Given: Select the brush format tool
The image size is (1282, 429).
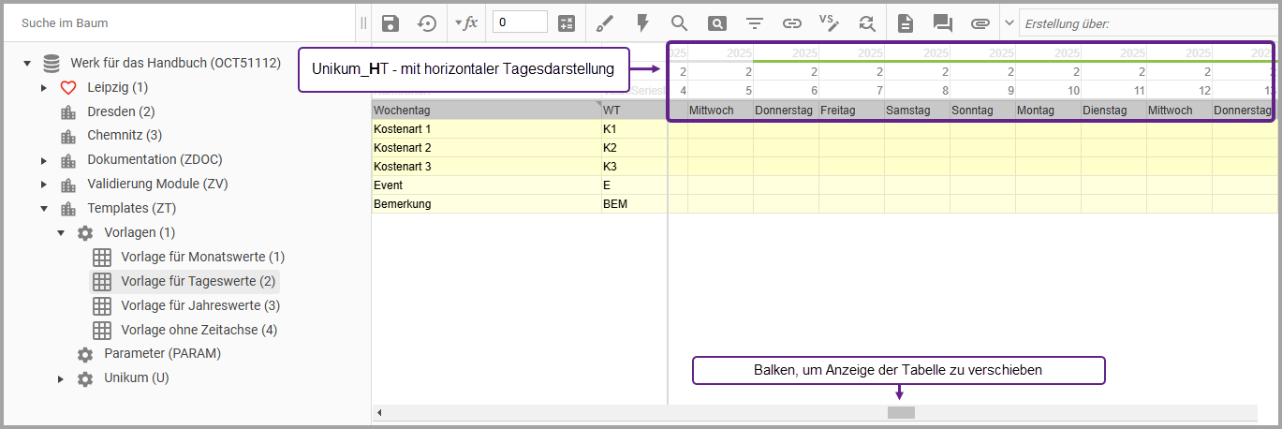Looking at the screenshot, I should [x=605, y=23].
